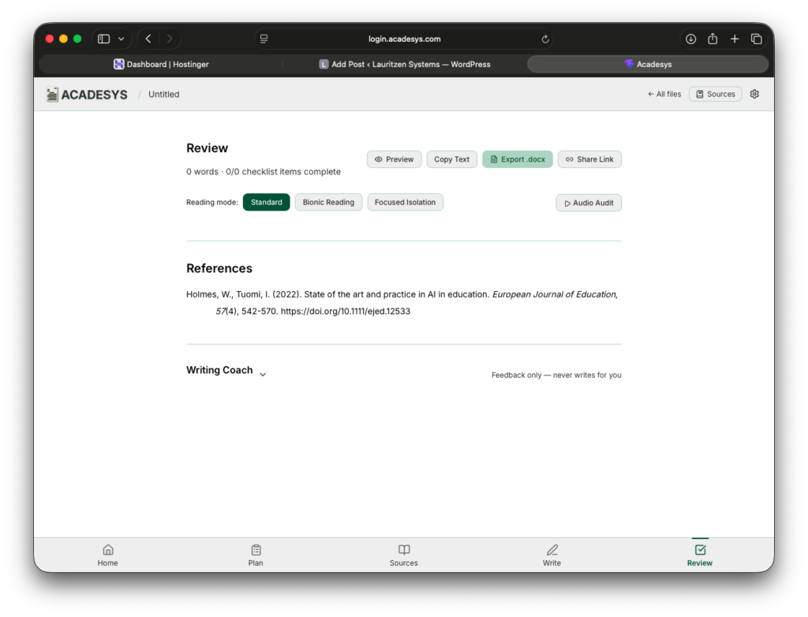Switch to Add Post WordPress tab
The width and height of the screenshot is (808, 617).
click(x=405, y=65)
